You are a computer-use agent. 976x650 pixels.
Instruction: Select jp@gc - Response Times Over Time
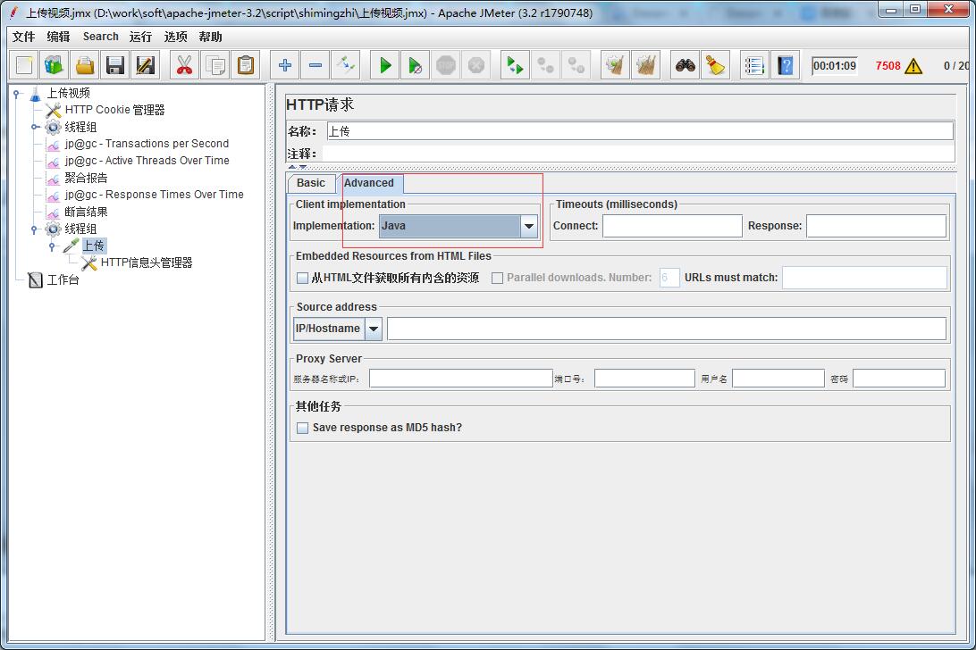(155, 195)
